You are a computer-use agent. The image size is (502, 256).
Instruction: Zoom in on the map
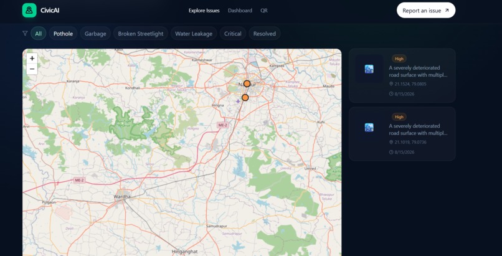click(32, 59)
